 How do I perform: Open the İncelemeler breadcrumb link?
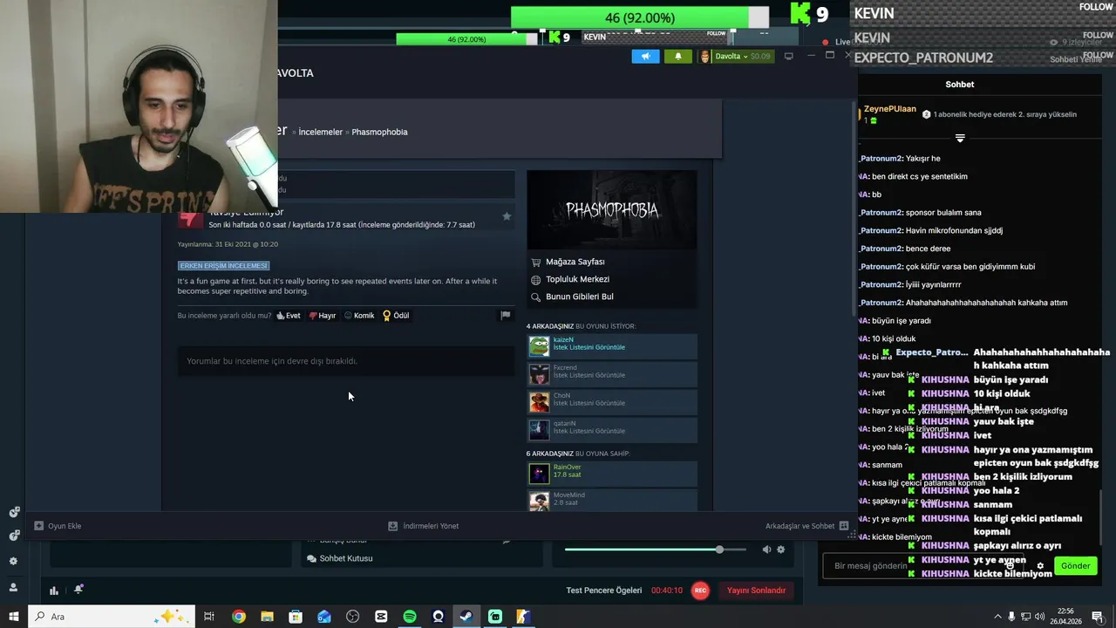(x=320, y=132)
